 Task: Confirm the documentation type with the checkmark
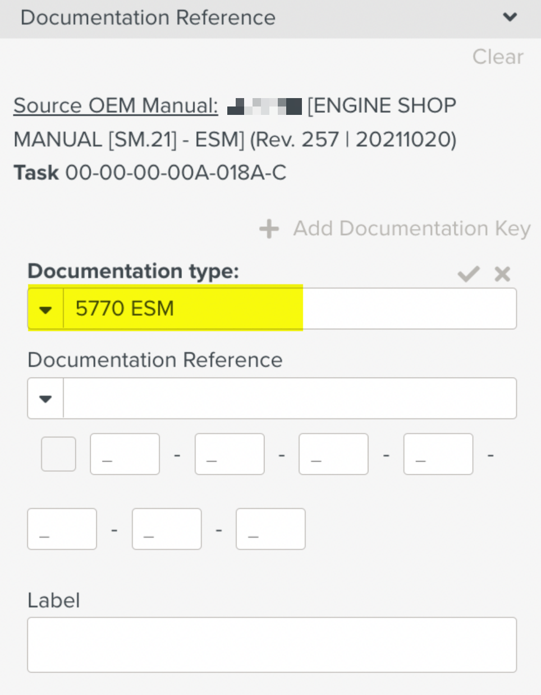click(469, 274)
